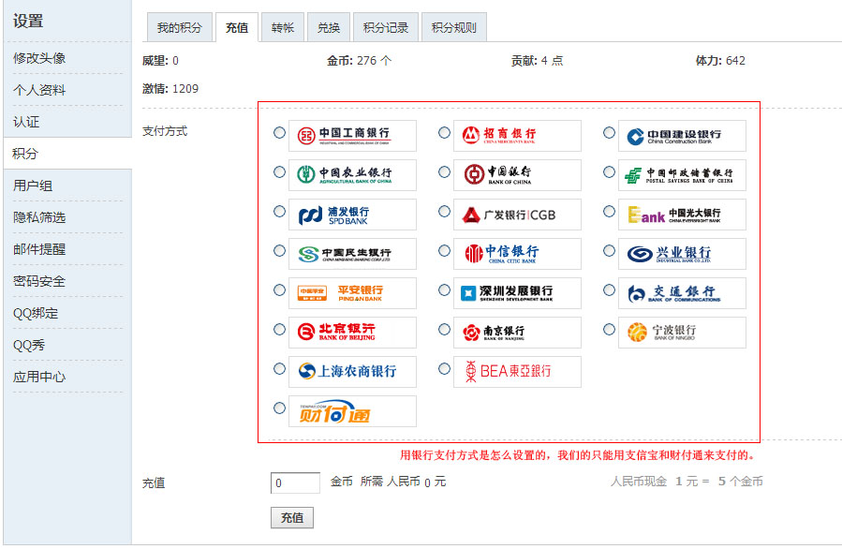
Task: Click the BEA 東亞銀行 logo
Action: coord(517,371)
